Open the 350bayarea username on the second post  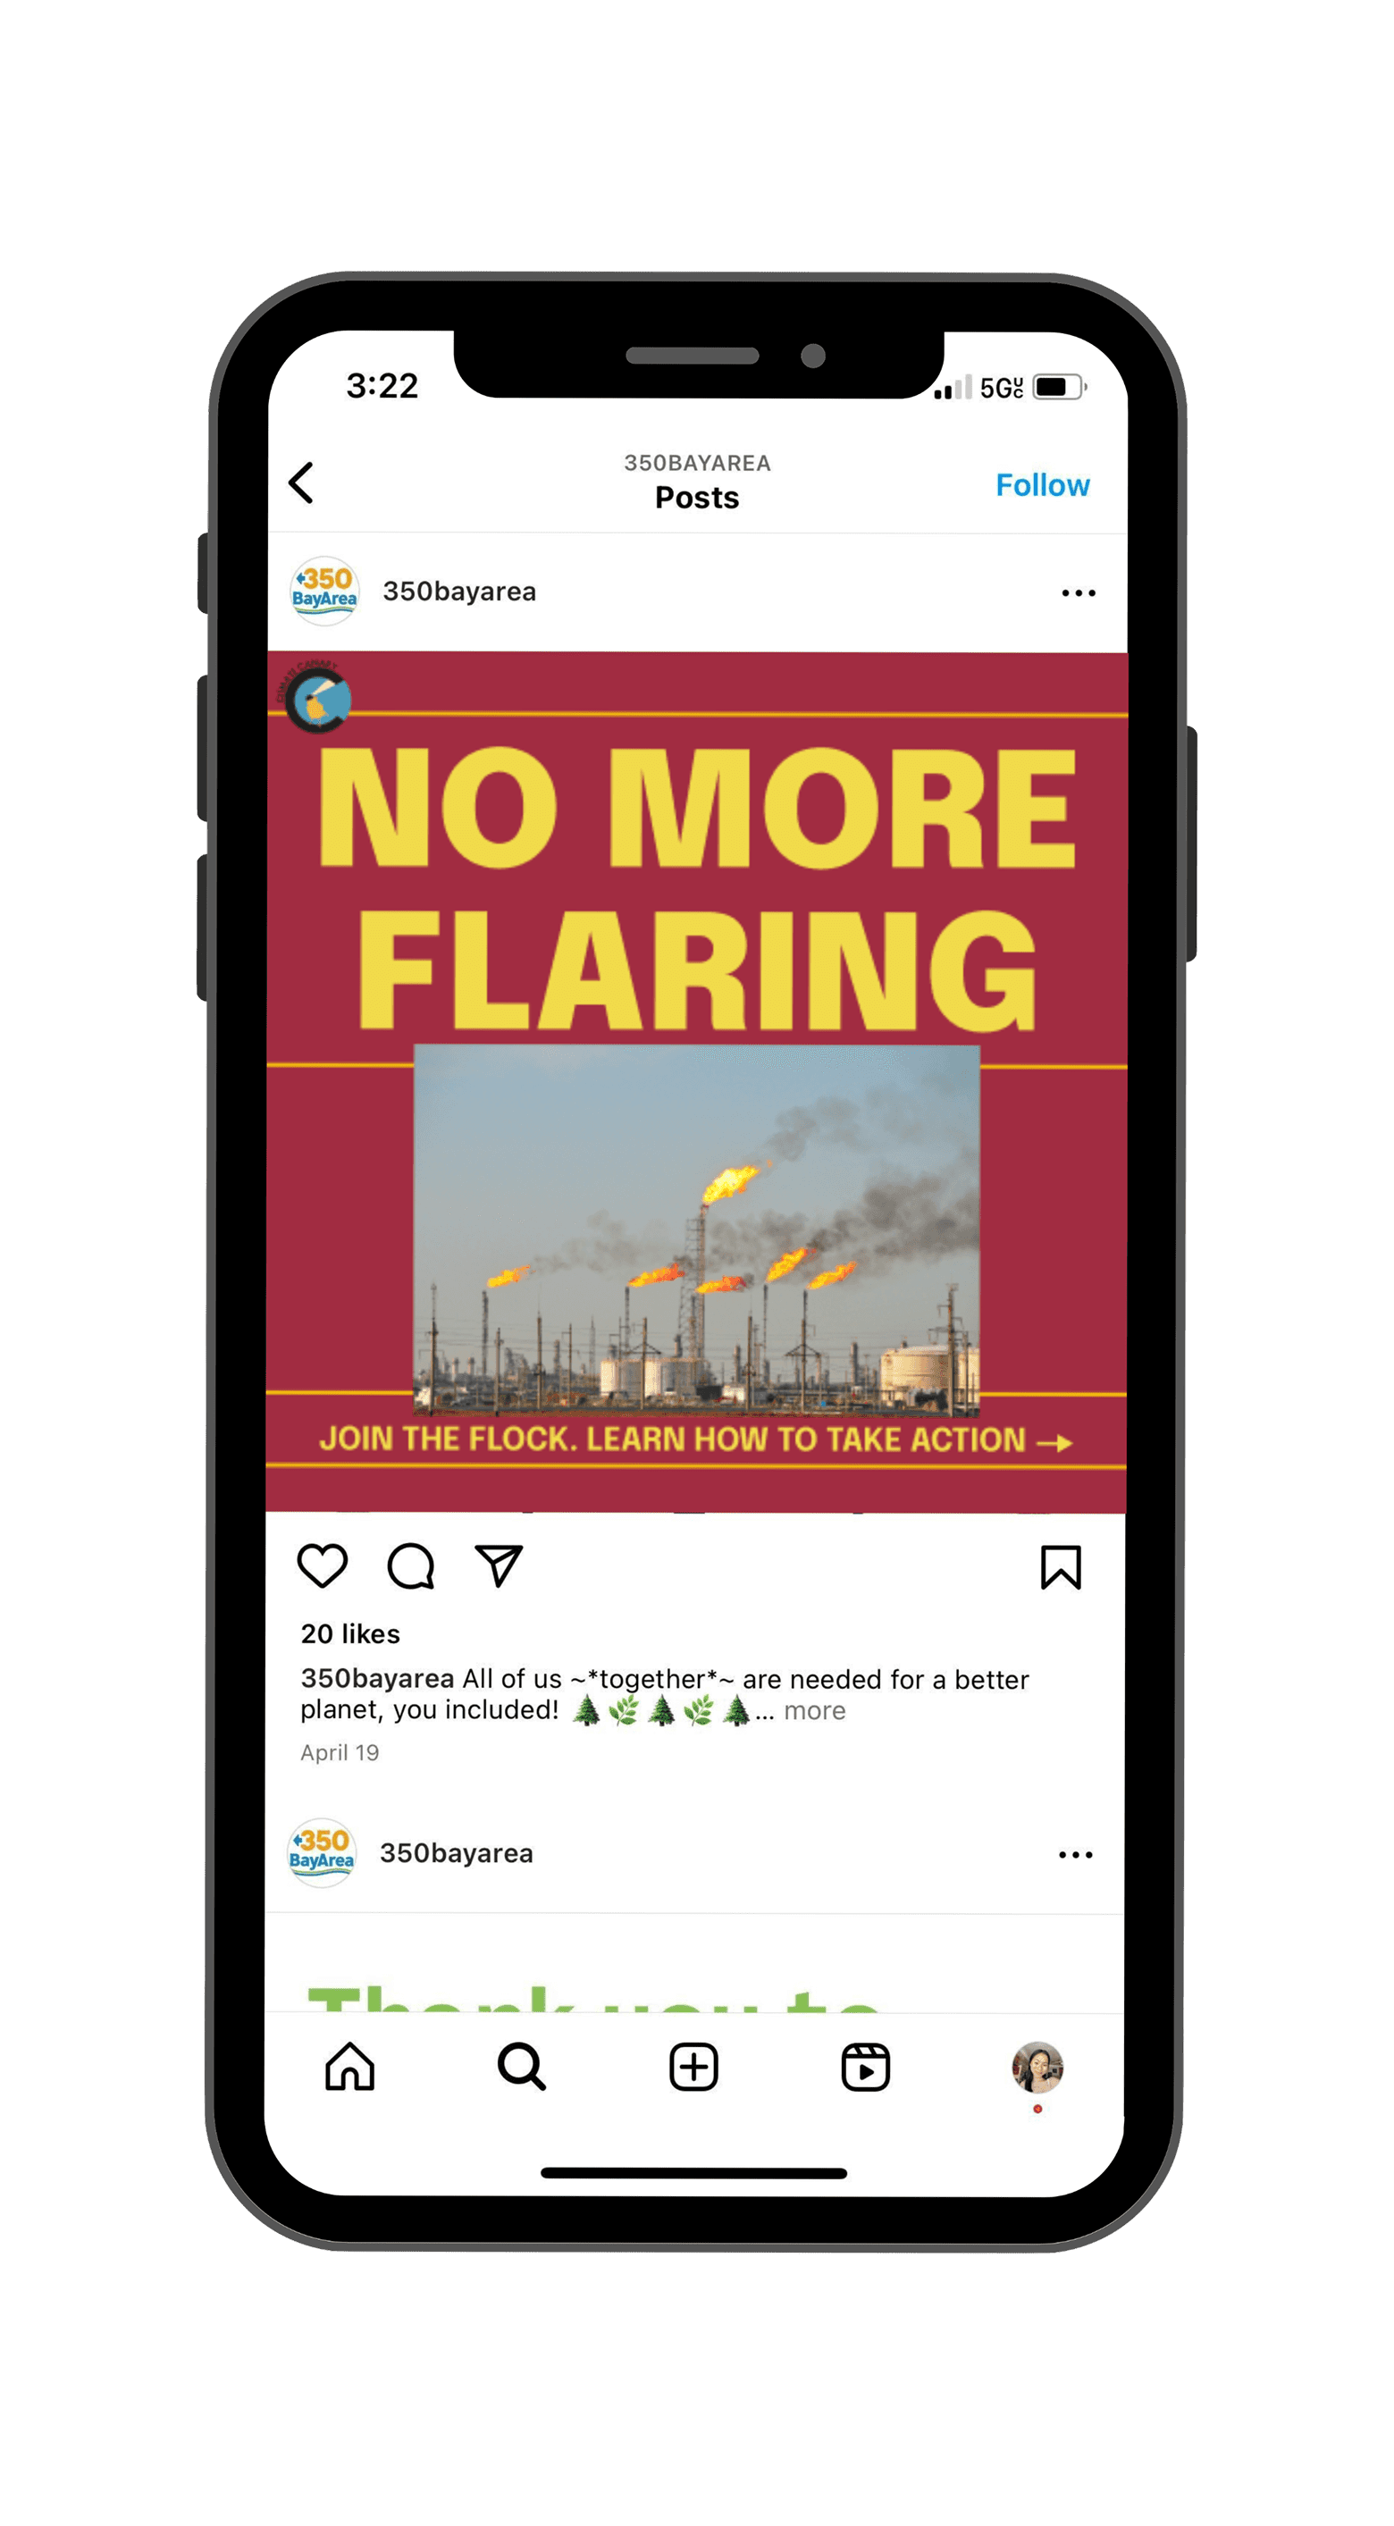click(x=456, y=1853)
